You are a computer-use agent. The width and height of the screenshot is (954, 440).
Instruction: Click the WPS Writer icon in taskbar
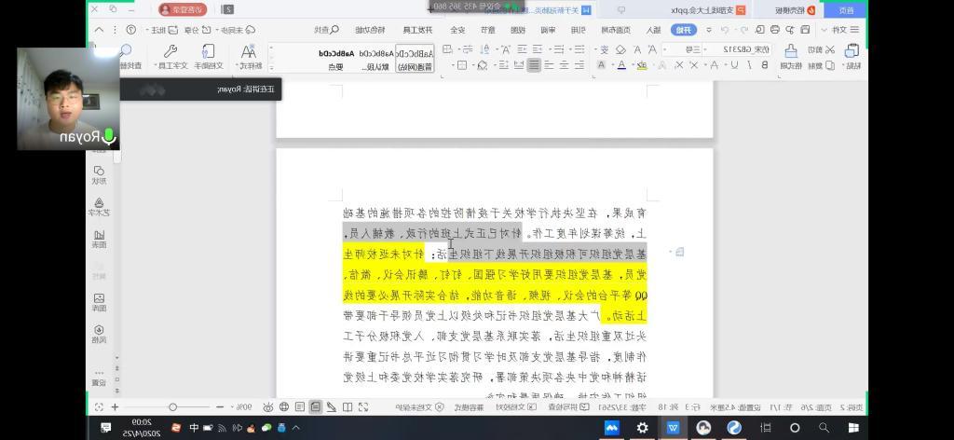click(673, 427)
